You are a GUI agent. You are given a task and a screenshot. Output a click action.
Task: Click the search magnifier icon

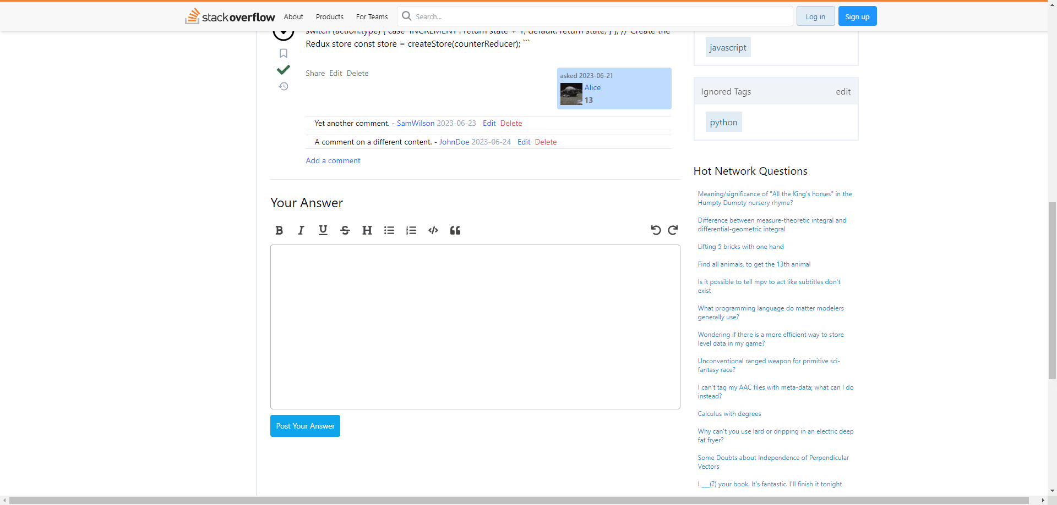407,16
